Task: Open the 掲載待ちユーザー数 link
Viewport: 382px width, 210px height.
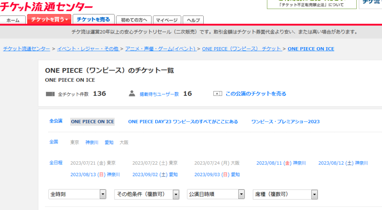Action: click(159, 94)
